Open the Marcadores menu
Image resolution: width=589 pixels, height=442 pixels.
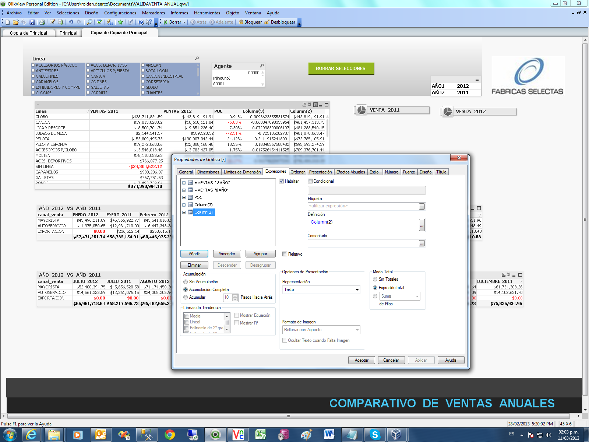point(153,13)
